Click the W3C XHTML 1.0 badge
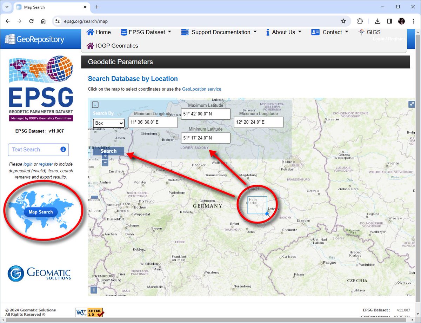This screenshot has width=421, height=323. [89, 312]
